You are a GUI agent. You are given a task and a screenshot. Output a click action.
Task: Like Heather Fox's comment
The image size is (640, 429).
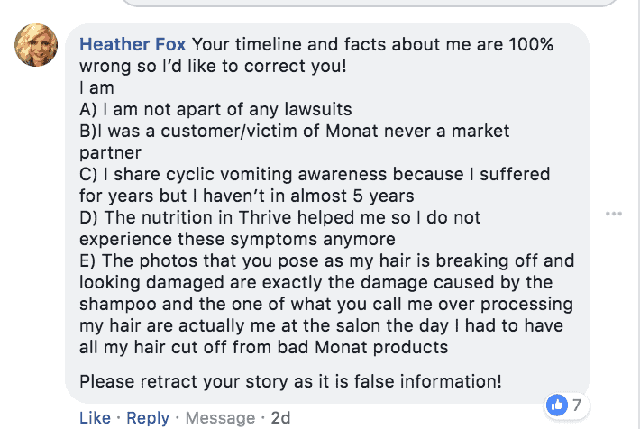95,417
